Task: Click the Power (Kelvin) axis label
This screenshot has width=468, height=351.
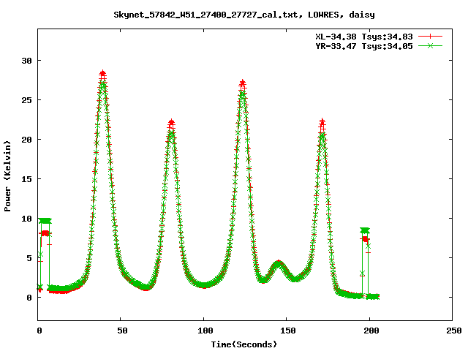Action: coord(7,176)
